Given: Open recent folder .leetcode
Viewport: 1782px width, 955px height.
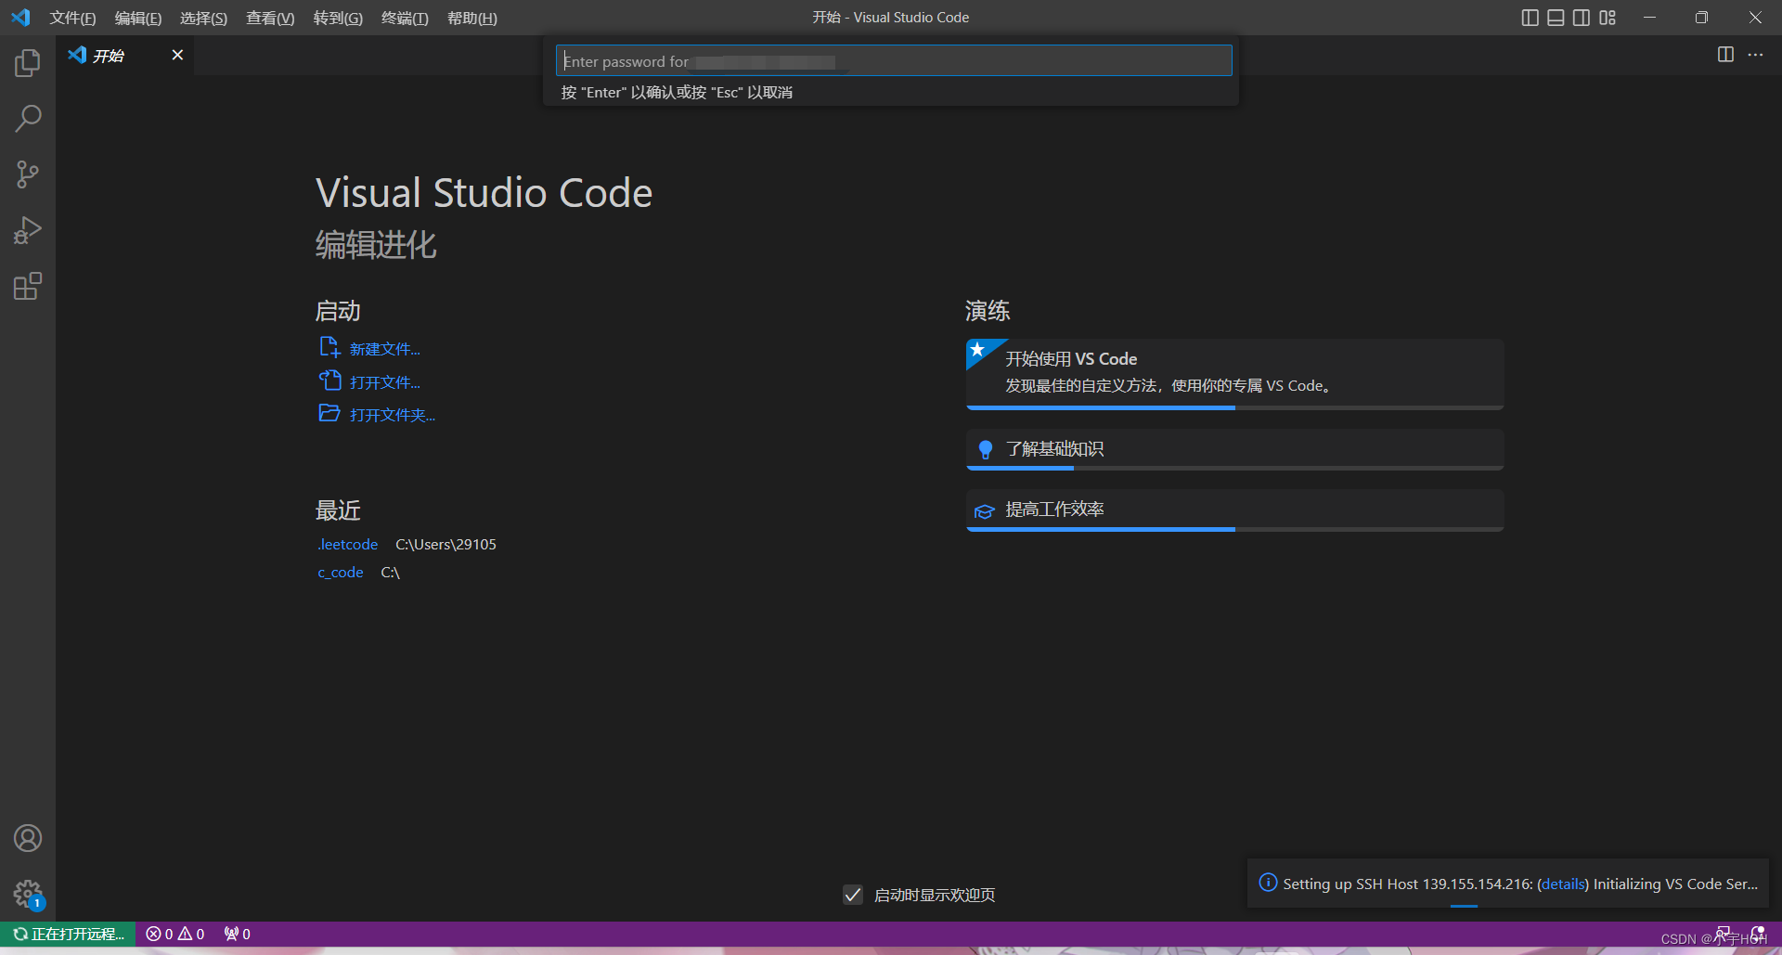Looking at the screenshot, I should (348, 544).
